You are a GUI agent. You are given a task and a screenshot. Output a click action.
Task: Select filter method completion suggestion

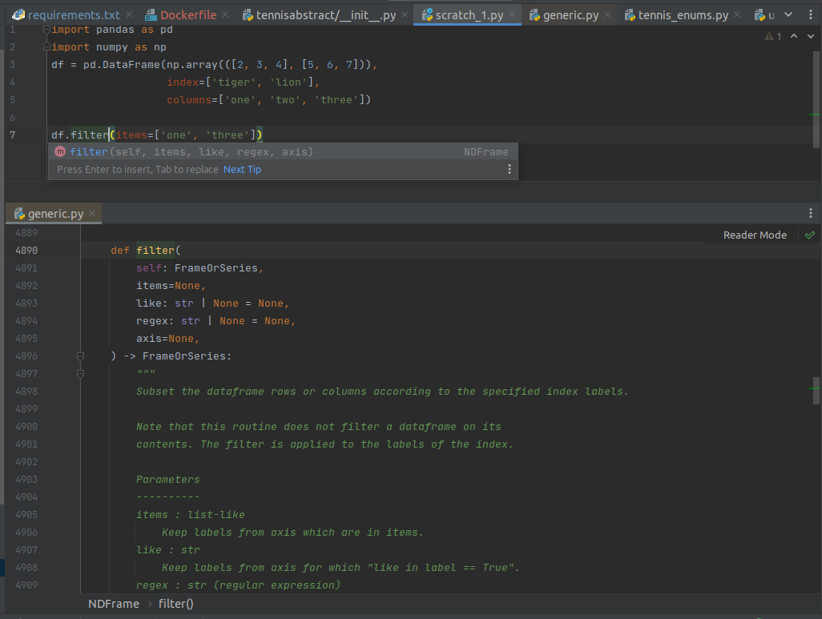[283, 152]
